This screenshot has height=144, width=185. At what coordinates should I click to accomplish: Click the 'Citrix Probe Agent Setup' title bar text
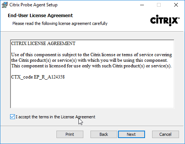click(33, 5)
